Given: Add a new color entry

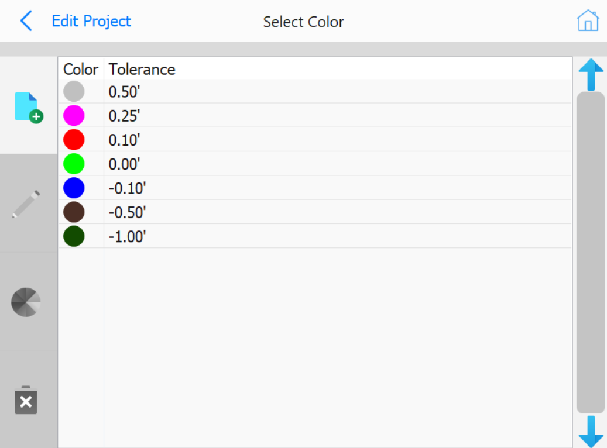Looking at the screenshot, I should pos(29,108).
